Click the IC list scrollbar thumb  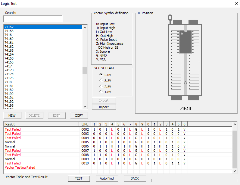[x=85, y=70]
